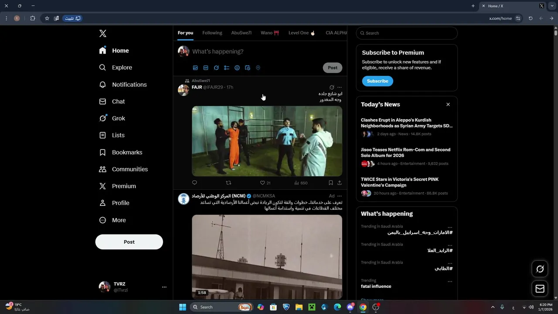Open the More menu in the sidebar
This screenshot has height=314, width=558.
112,220
